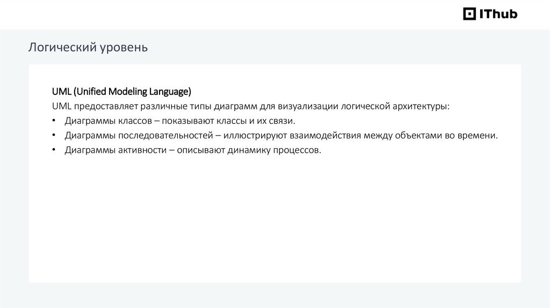Click the words "показывают классы и их связи"
Viewport: 550px width, 308px height.
point(241,121)
